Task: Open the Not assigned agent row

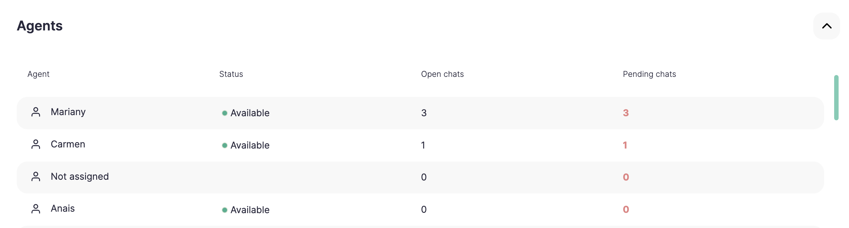Action: point(79,177)
